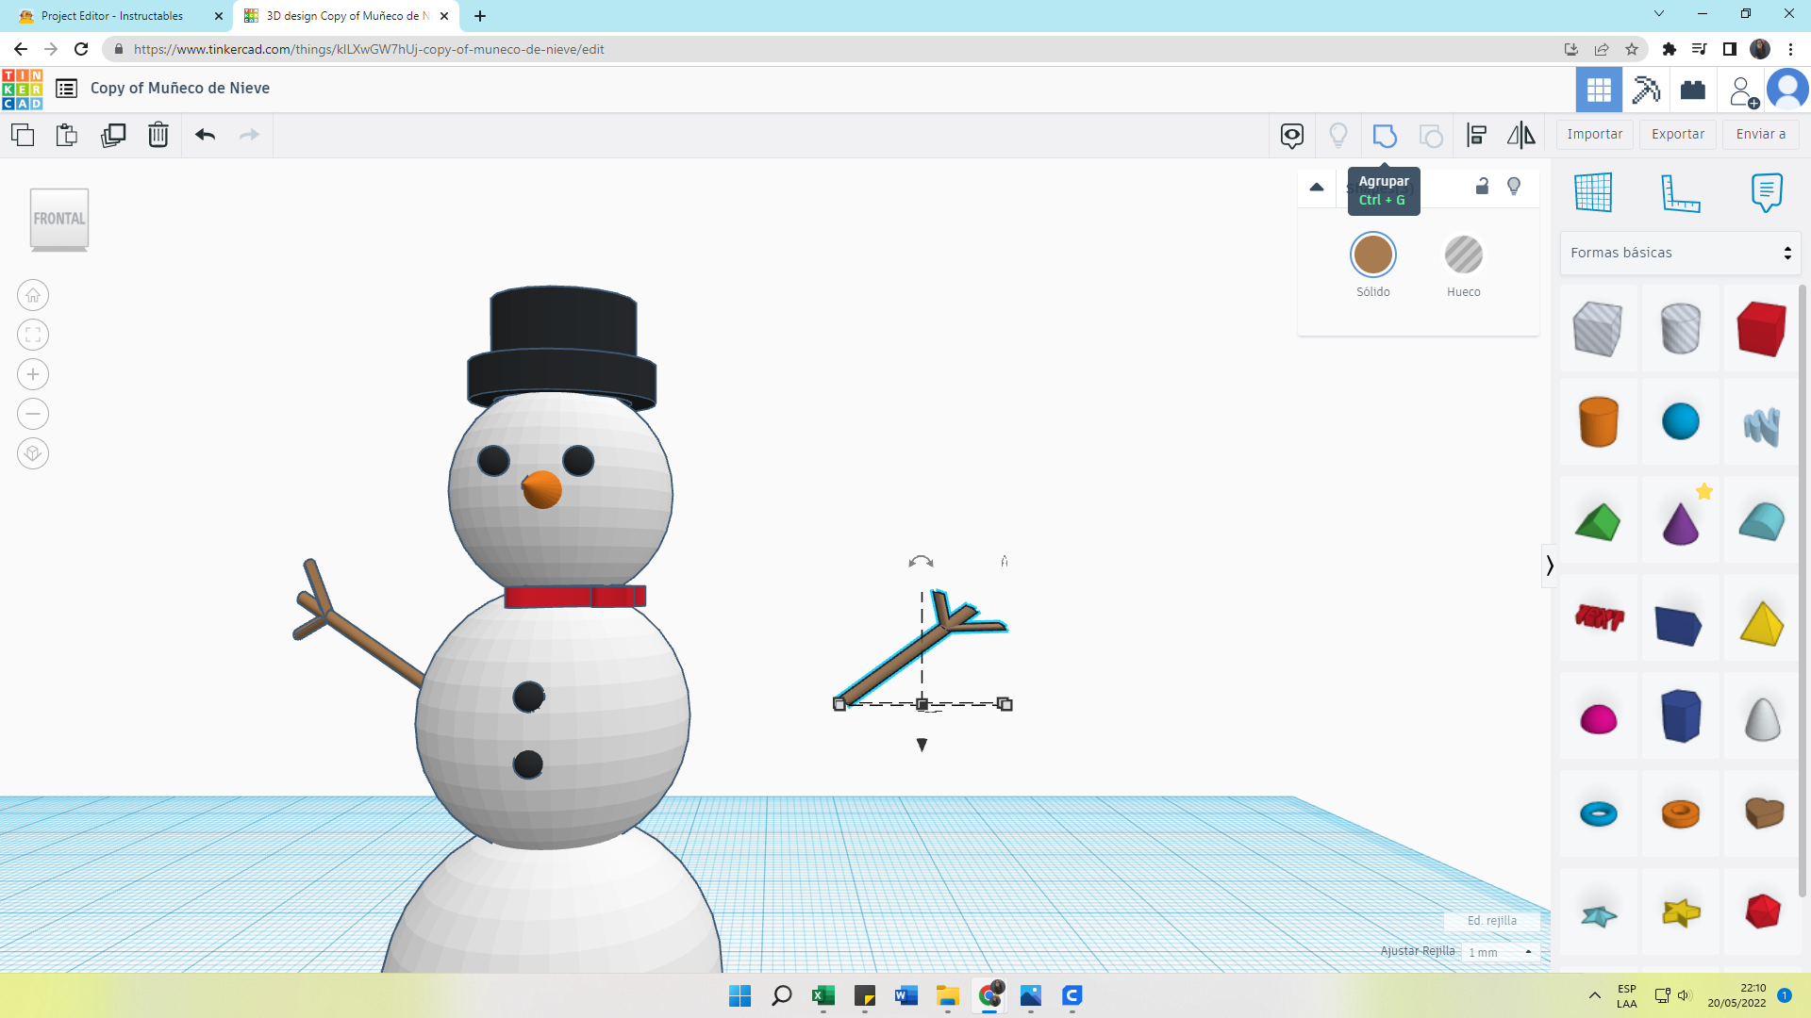The width and height of the screenshot is (1811, 1018).
Task: Open the Blocks pickaxe mode
Action: (x=1646, y=90)
